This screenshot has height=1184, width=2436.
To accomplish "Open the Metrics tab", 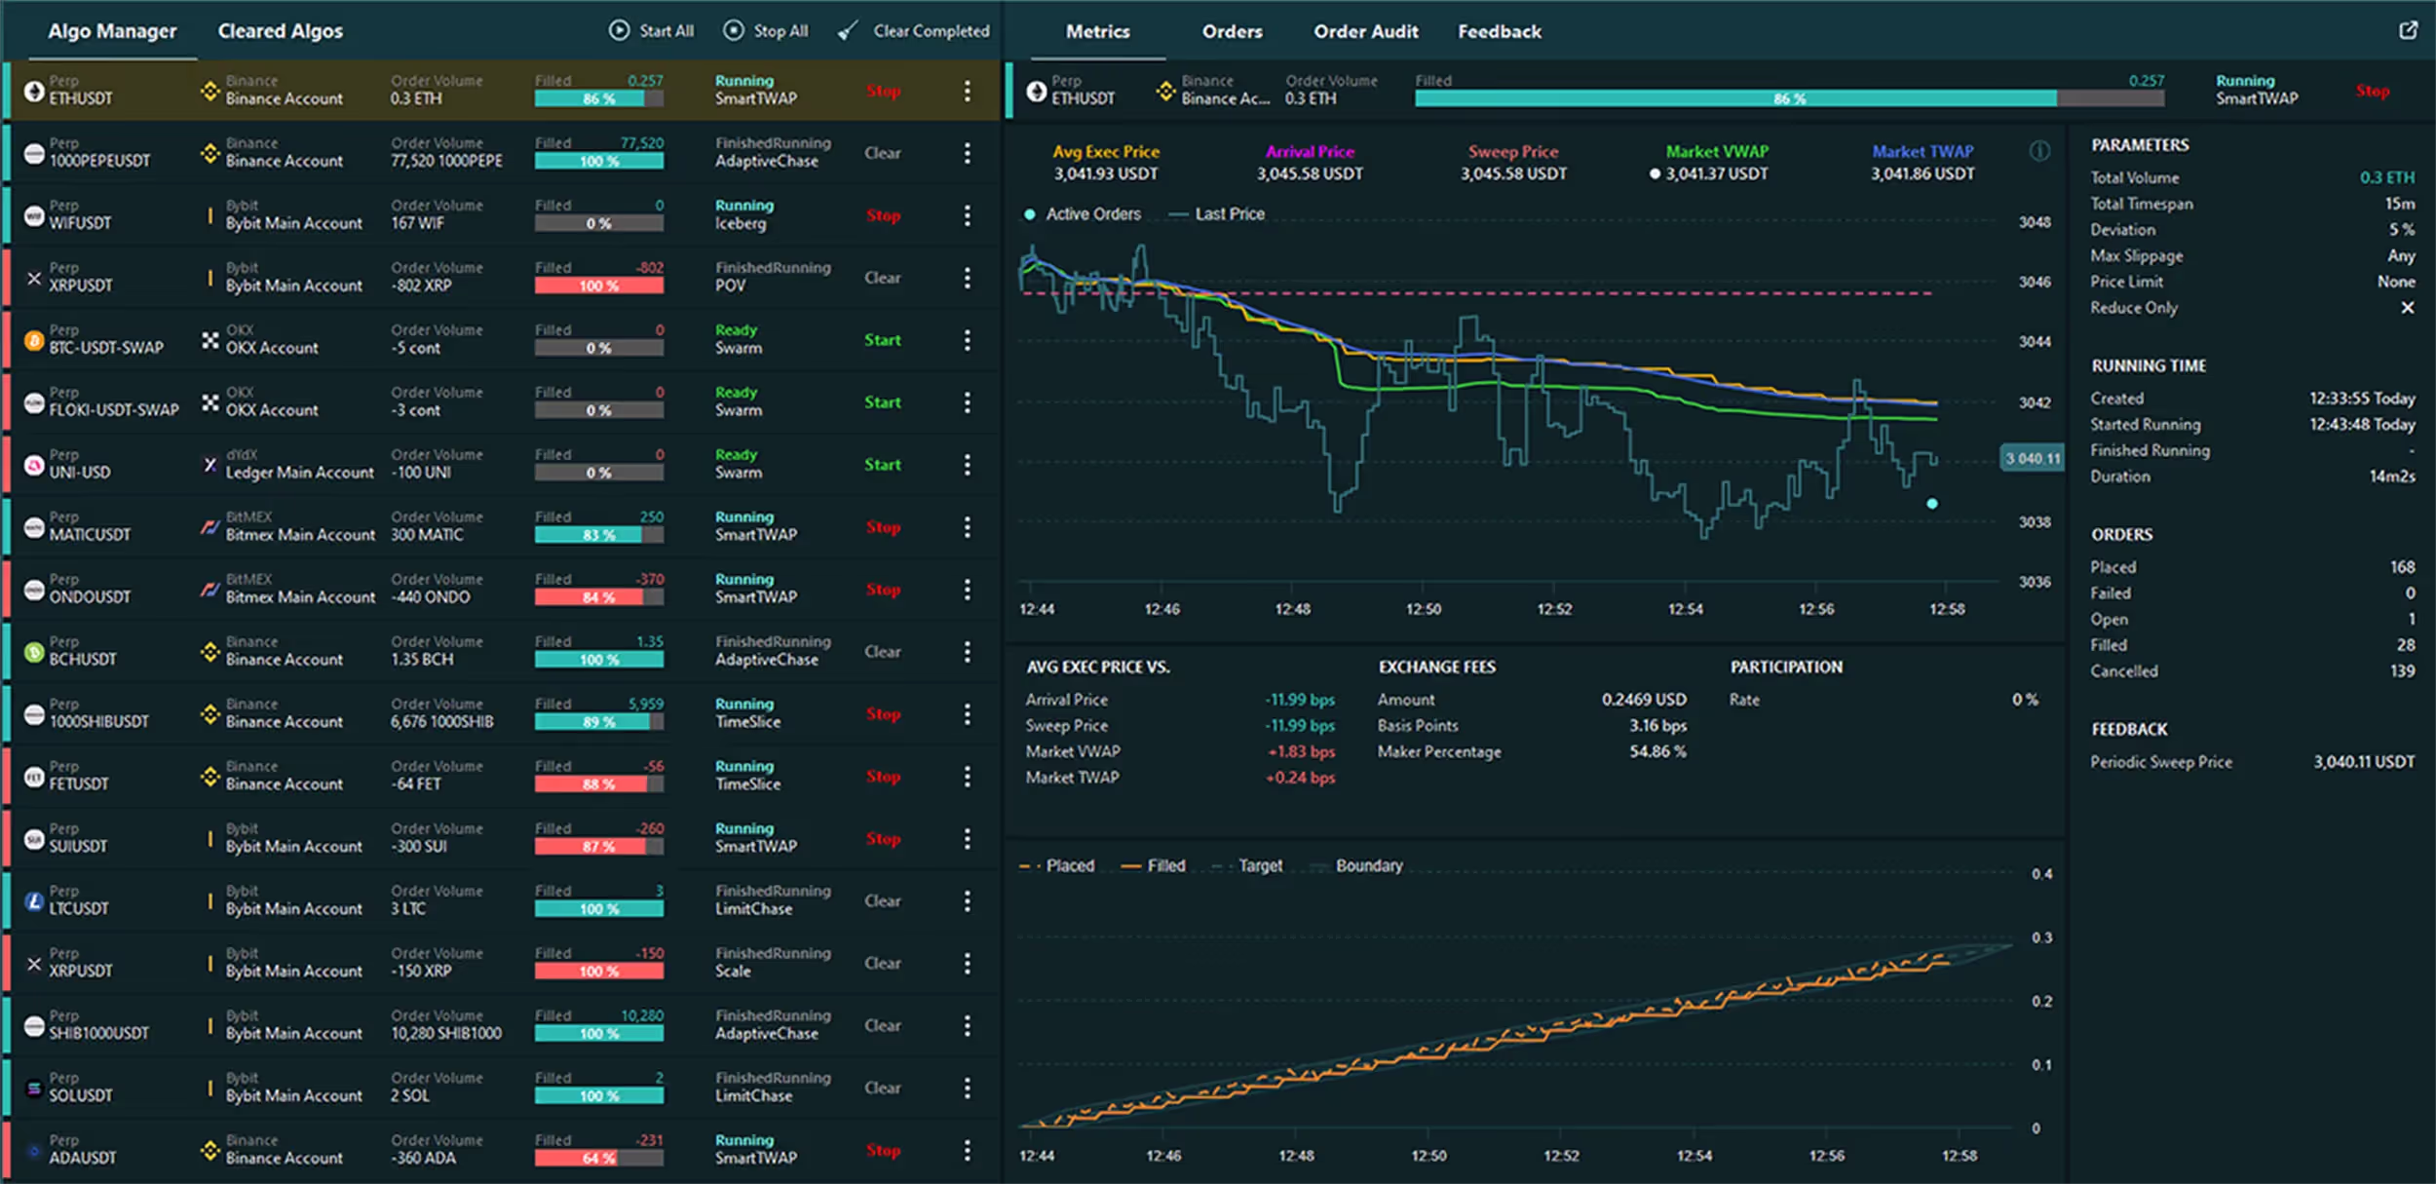I will (1097, 31).
